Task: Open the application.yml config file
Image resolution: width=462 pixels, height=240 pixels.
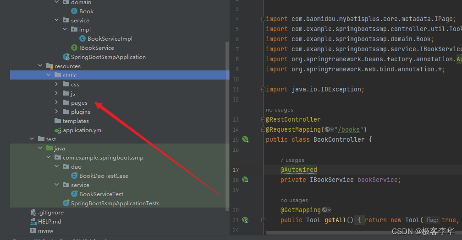Action: tap(82, 130)
